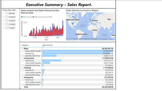Click the red Sales Amount by Due Date legend dot
Viewport: 162px width, 91px height.
(x=33, y=17)
